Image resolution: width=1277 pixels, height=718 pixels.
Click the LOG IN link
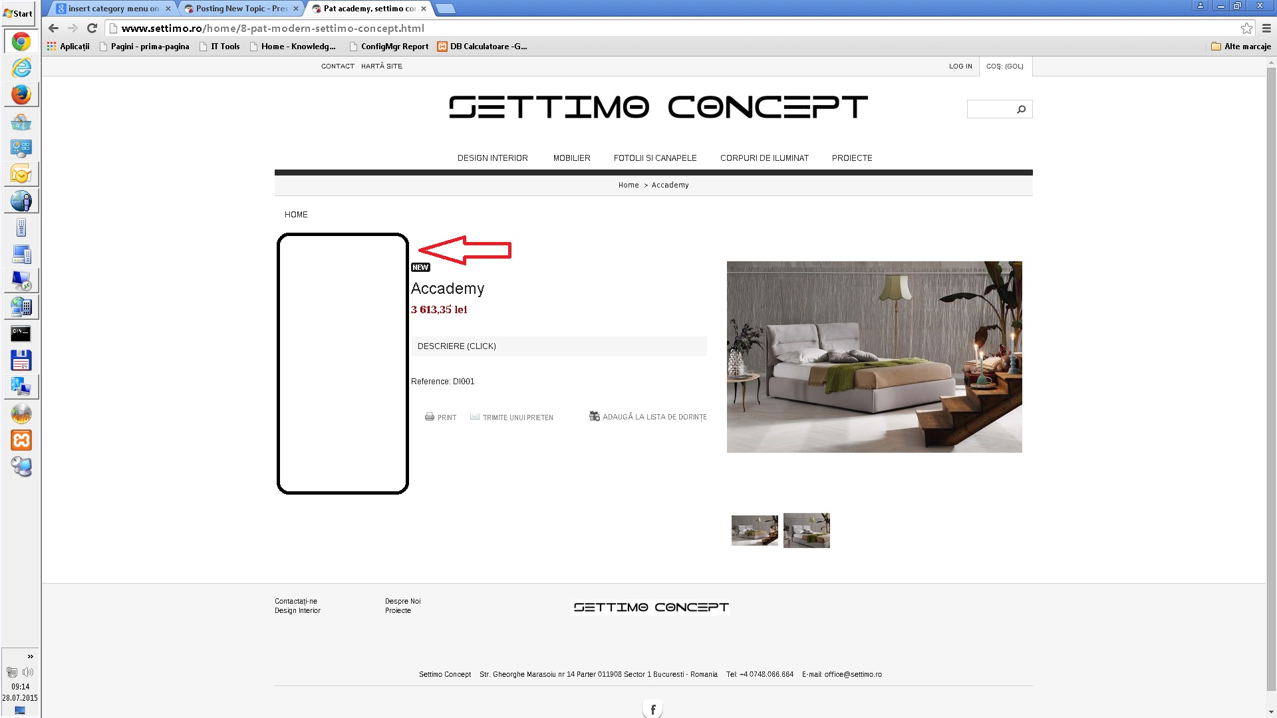point(960,66)
